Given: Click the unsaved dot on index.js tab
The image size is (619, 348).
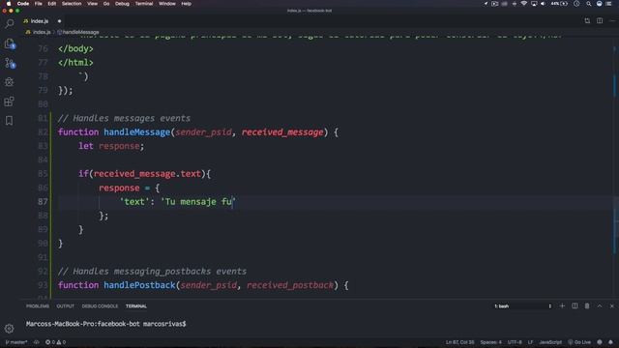Looking at the screenshot, I should click(60, 21).
